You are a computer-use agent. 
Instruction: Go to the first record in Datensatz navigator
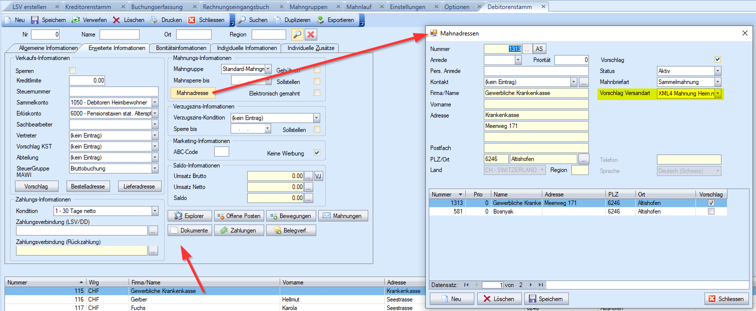[x=466, y=284]
